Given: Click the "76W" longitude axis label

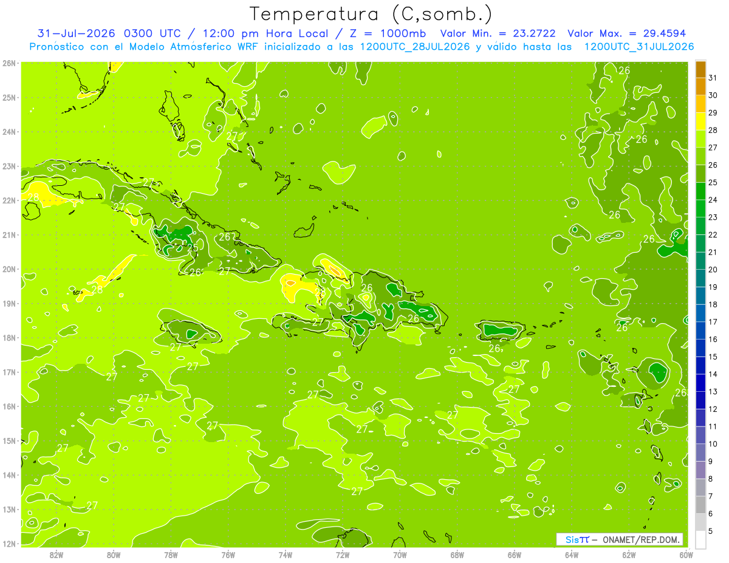Looking at the screenshot, I should pos(228,554).
